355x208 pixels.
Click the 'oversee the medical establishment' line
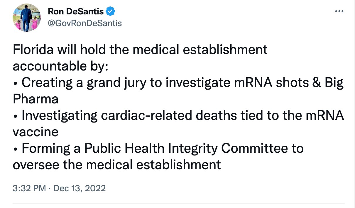tap(116, 165)
